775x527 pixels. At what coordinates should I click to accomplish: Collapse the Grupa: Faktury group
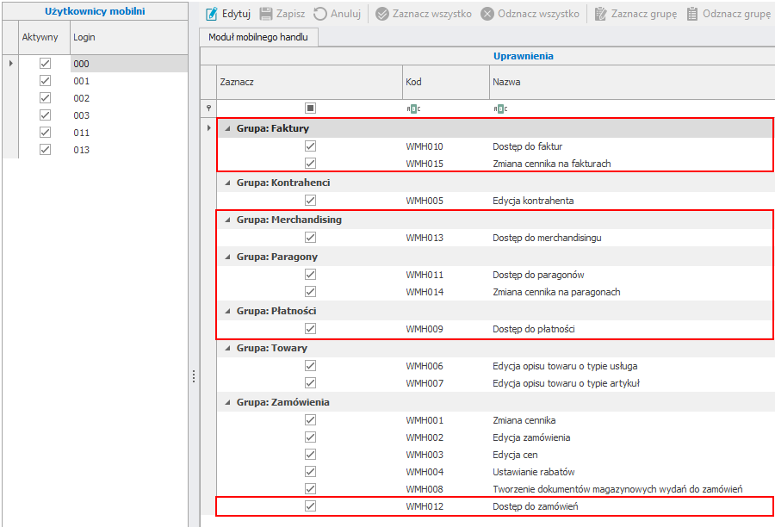pos(227,128)
